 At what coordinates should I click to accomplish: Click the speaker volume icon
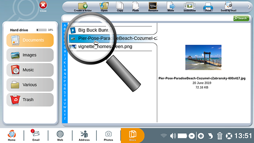173,136
